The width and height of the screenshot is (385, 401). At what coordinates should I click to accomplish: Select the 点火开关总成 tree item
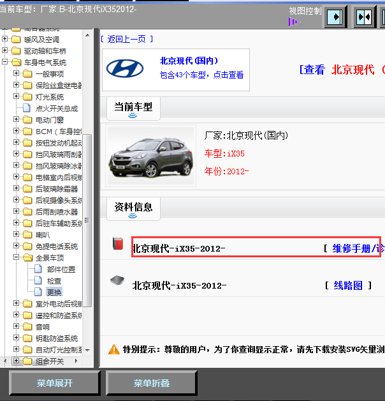tap(57, 109)
